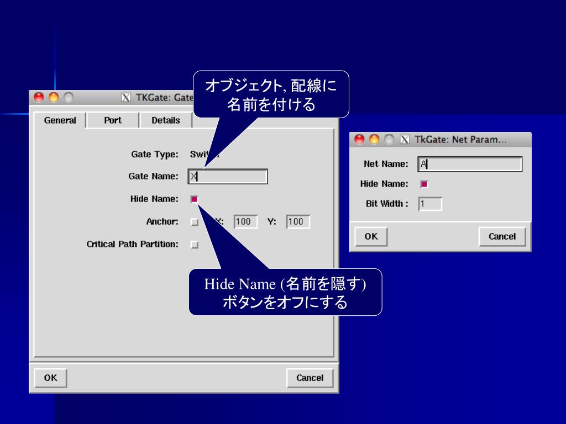This screenshot has width=566, height=424.
Task: Enable Critical Path Partition checkbox
Action: tap(195, 245)
